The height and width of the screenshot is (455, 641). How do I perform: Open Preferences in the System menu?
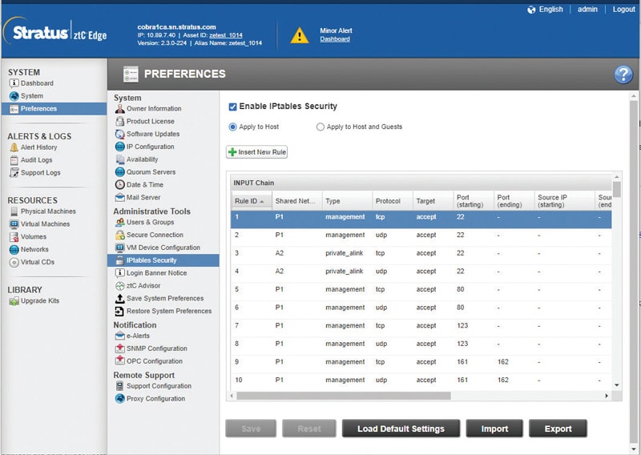[54, 109]
